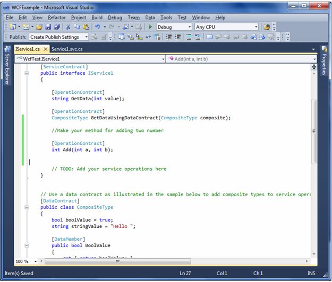332x282 pixels.
Task: Click the Copy icon in the toolbar
Action: click(x=77, y=27)
